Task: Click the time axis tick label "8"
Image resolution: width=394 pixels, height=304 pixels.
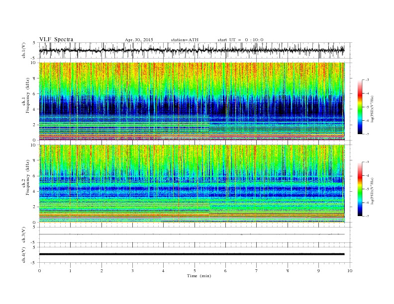Action: (288, 271)
